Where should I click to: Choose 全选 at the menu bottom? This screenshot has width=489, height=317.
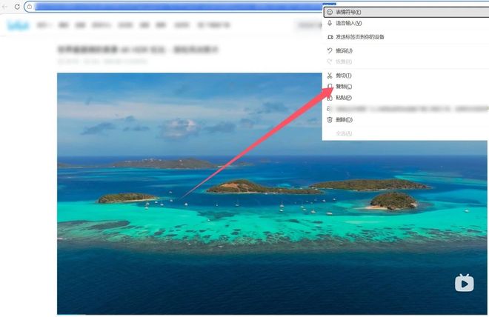click(x=344, y=133)
